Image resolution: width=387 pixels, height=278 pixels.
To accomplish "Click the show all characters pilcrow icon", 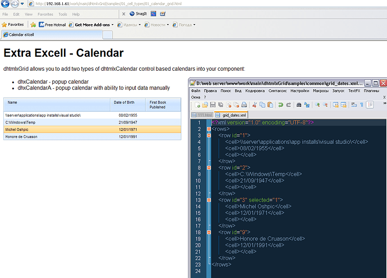I will (362, 104).
